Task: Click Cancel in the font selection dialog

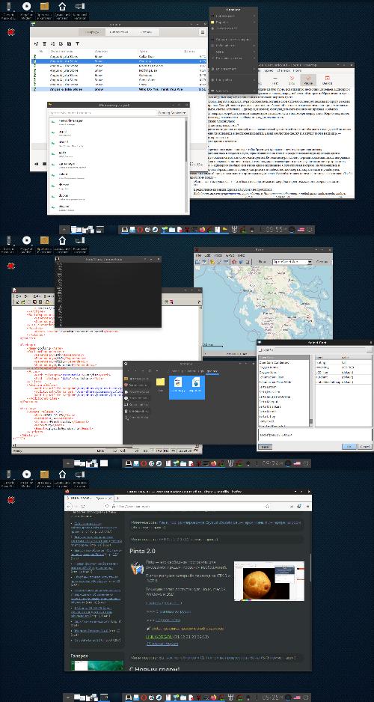Action: click(364, 446)
